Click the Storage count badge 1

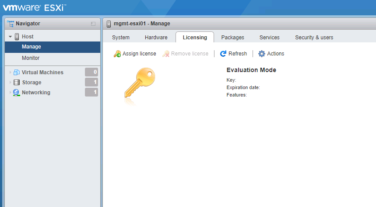[x=91, y=82]
